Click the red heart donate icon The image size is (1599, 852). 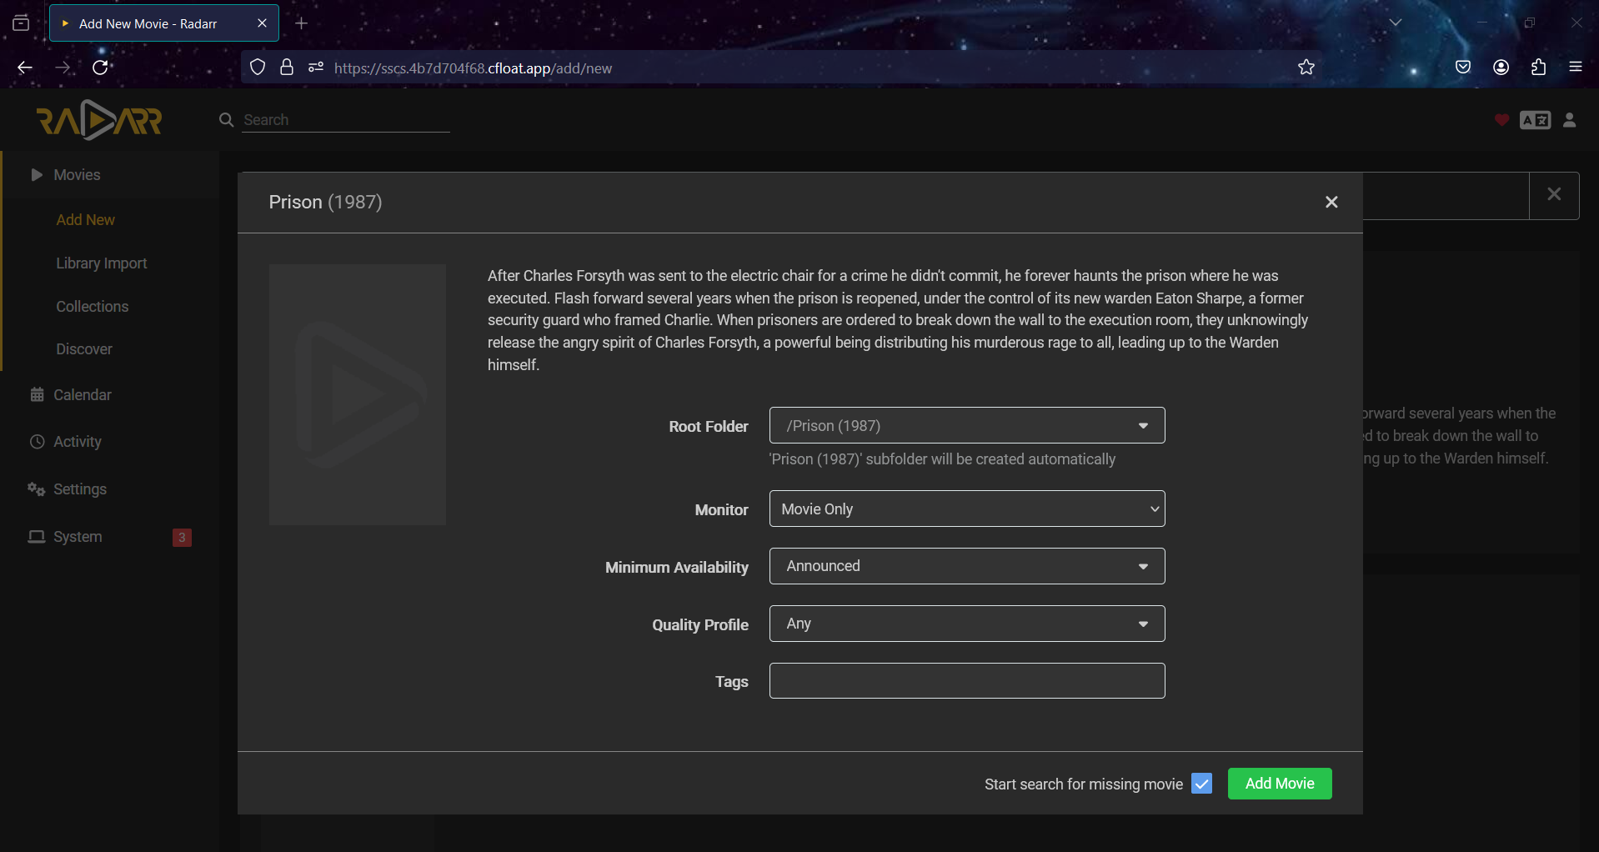tap(1501, 120)
